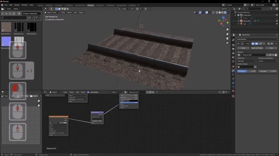Open the viewport View menu
The image size is (279, 156).
63,13
